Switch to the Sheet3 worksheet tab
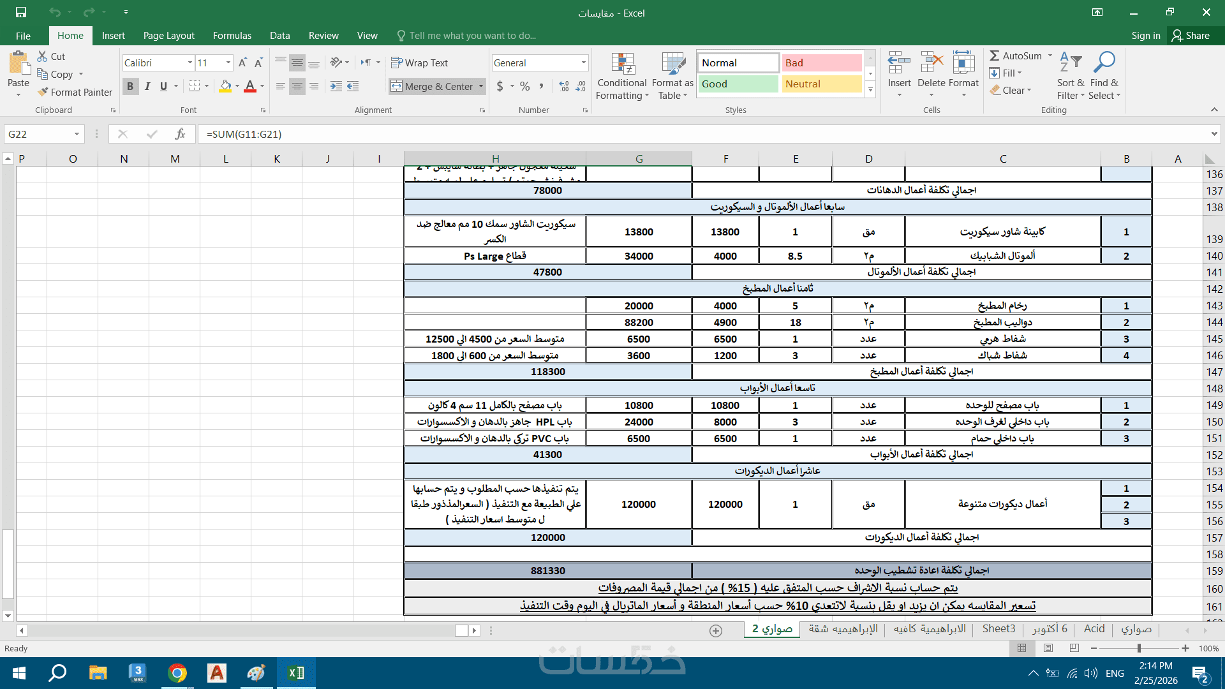The width and height of the screenshot is (1225, 689). [x=999, y=629]
